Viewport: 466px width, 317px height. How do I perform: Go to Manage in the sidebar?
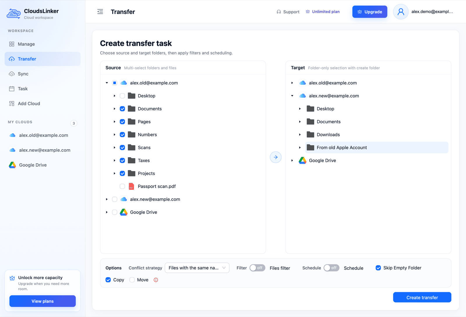[43, 44]
